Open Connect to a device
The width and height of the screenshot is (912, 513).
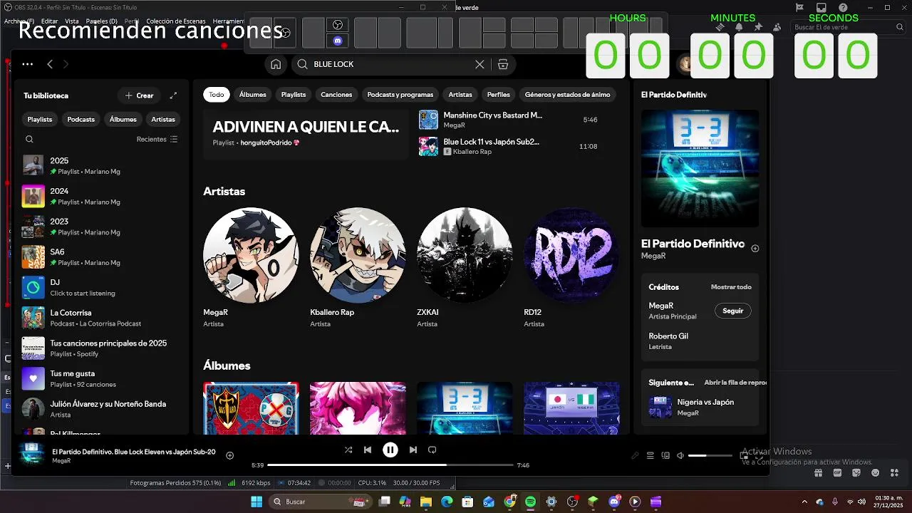665,455
